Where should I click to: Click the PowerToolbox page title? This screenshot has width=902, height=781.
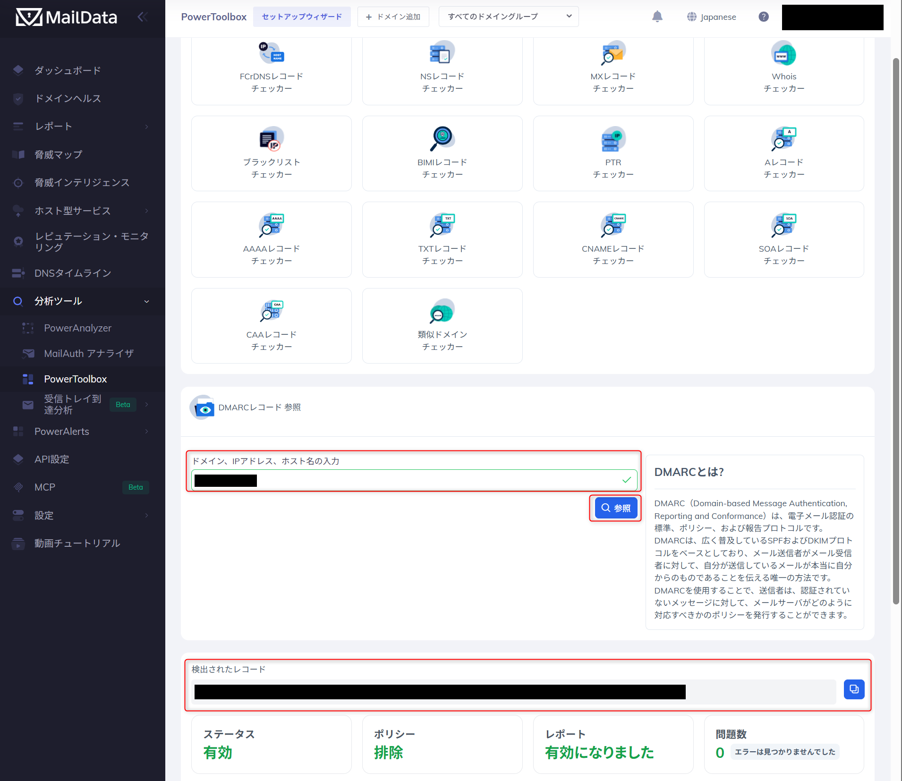click(214, 17)
